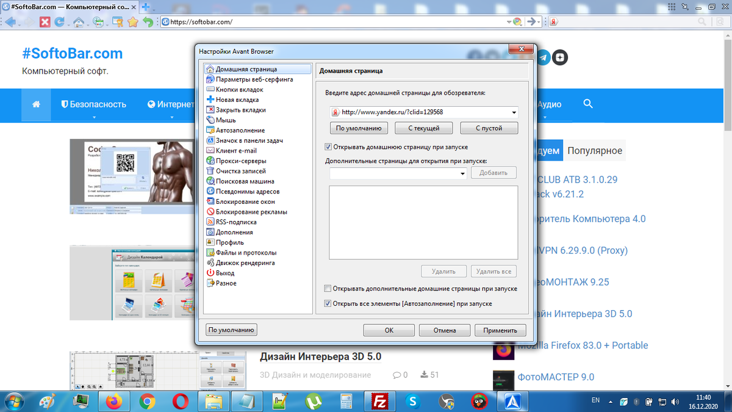The image size is (732, 412).
Task: Open new tab with blue plus icon
Action: (x=146, y=5)
